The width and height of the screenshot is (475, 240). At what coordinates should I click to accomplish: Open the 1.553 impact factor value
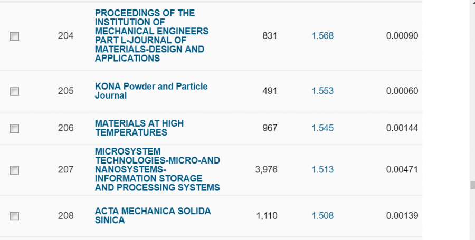point(322,91)
